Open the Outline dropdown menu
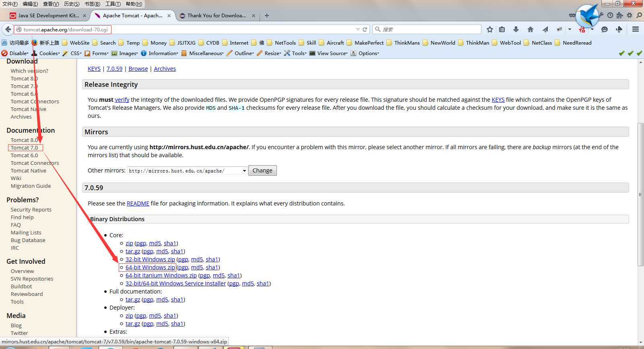644x349 pixels. tap(240, 53)
